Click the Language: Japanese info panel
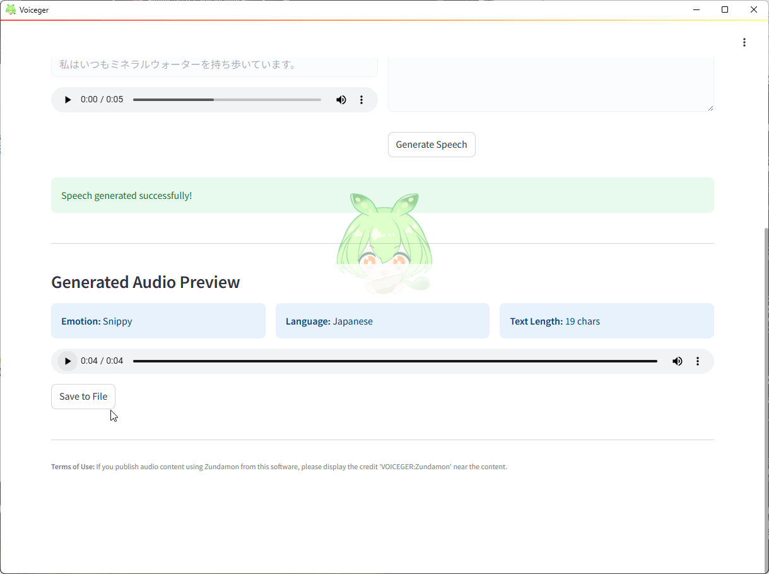This screenshot has width=769, height=574. 382,321
